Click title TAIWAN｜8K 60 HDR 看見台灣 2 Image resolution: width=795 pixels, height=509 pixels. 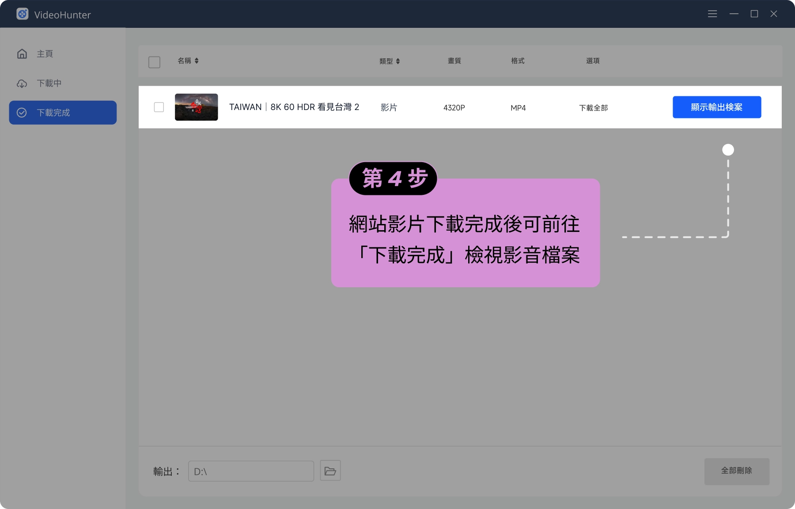pyautogui.click(x=294, y=107)
